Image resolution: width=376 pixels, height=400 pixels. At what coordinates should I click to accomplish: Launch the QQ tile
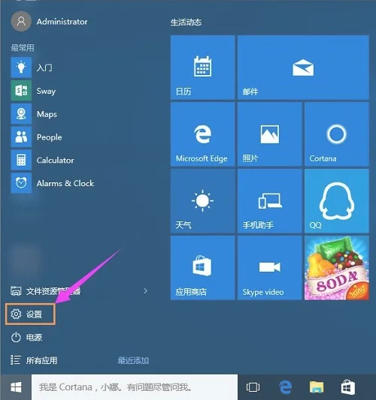pyautogui.click(x=337, y=201)
